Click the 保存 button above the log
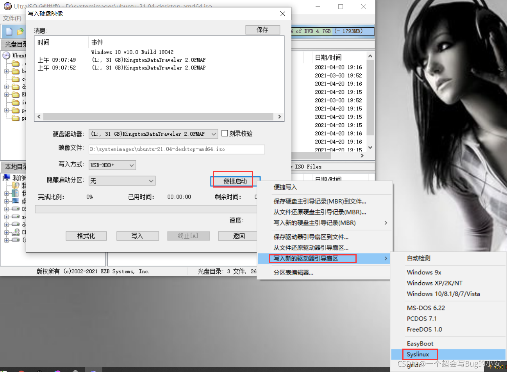 263,30
